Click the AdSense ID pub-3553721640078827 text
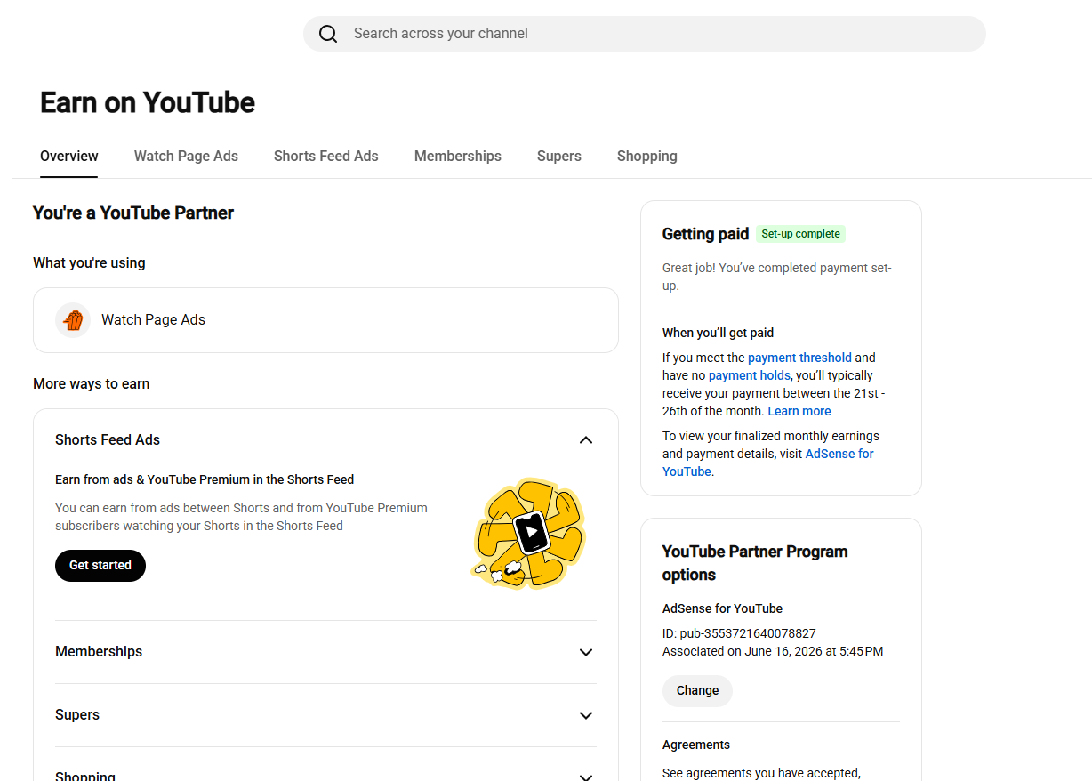The height and width of the screenshot is (781, 1092). [739, 633]
